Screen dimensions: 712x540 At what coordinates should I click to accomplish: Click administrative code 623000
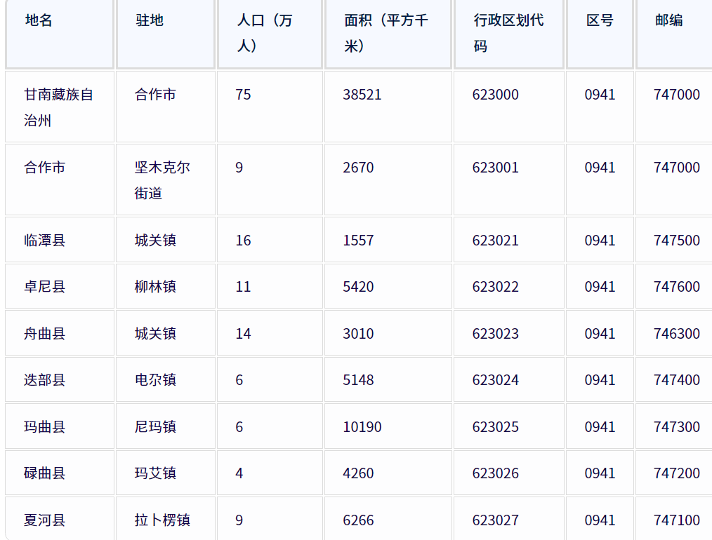[496, 94]
